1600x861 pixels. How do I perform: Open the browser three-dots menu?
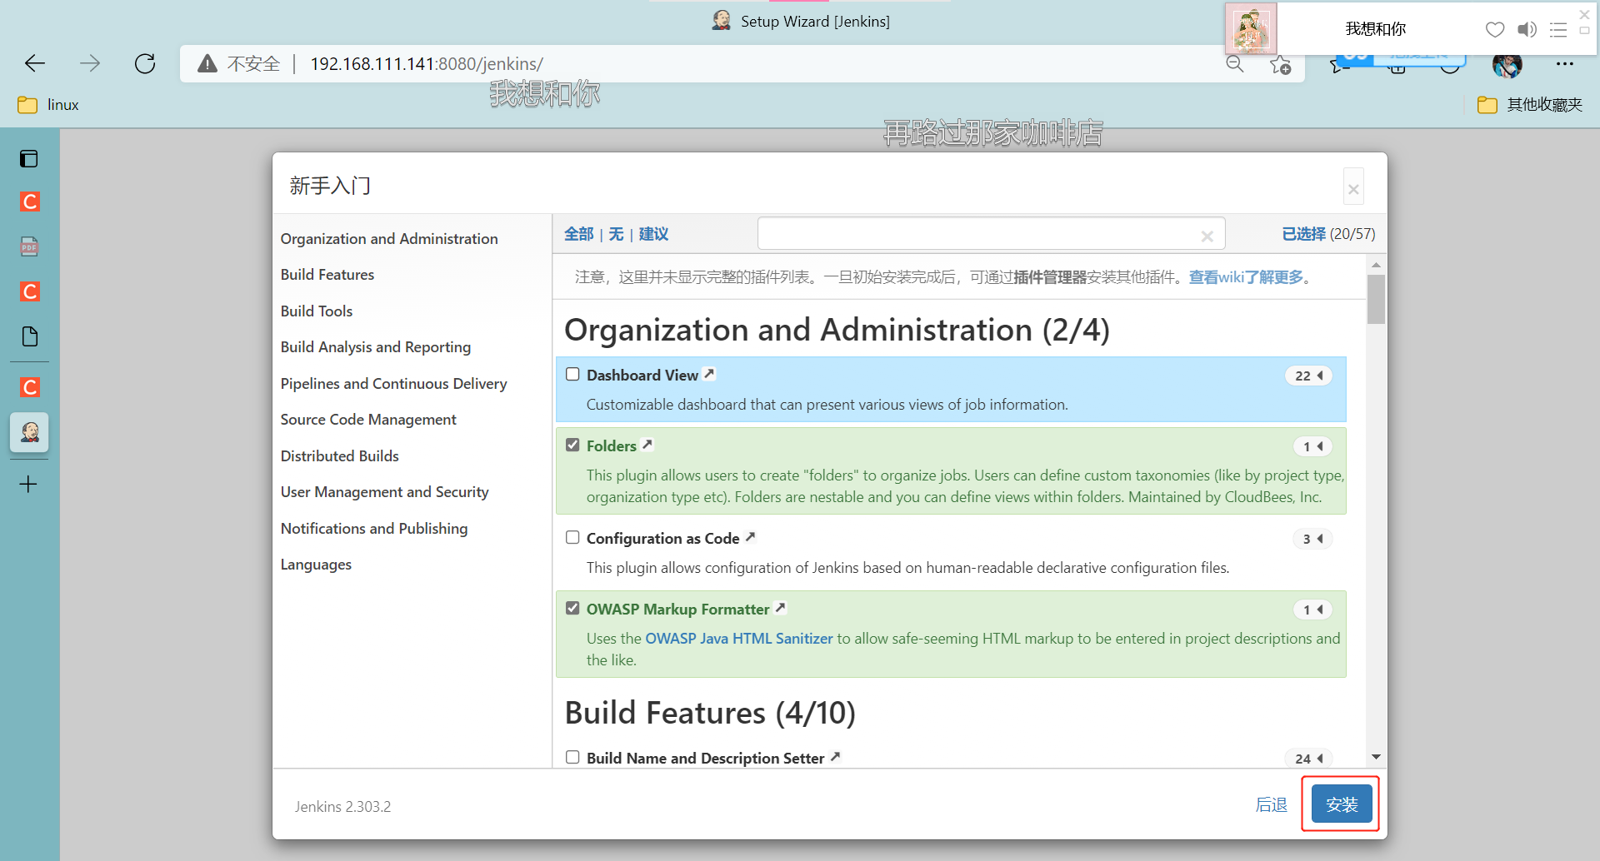point(1564,64)
